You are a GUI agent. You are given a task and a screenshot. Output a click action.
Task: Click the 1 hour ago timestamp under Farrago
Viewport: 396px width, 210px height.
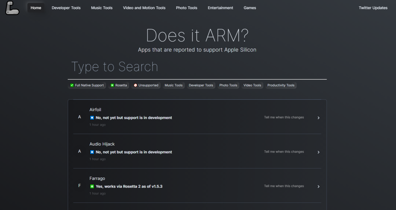[x=97, y=194]
